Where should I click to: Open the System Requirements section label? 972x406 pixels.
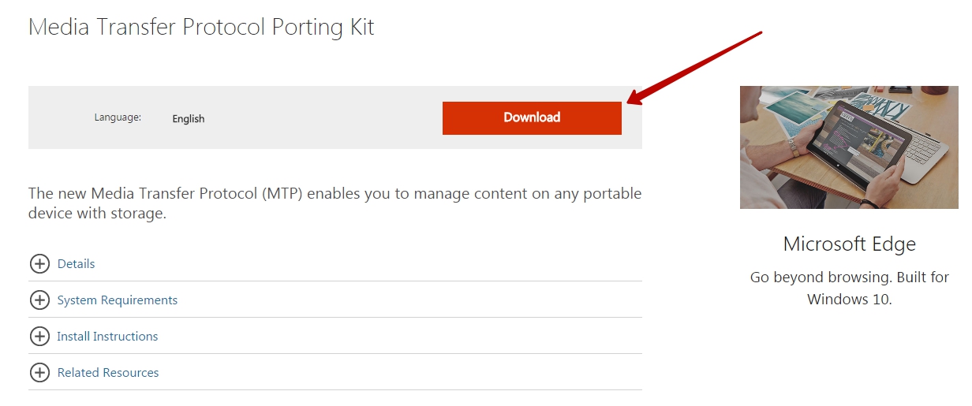(x=118, y=300)
